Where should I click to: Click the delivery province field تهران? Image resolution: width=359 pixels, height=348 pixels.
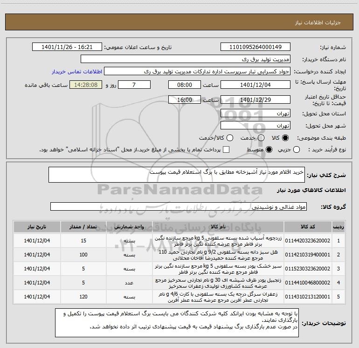click(255, 114)
